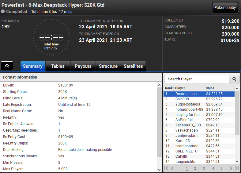
Task: Select player vasyachaban row
Action: click(x=199, y=130)
